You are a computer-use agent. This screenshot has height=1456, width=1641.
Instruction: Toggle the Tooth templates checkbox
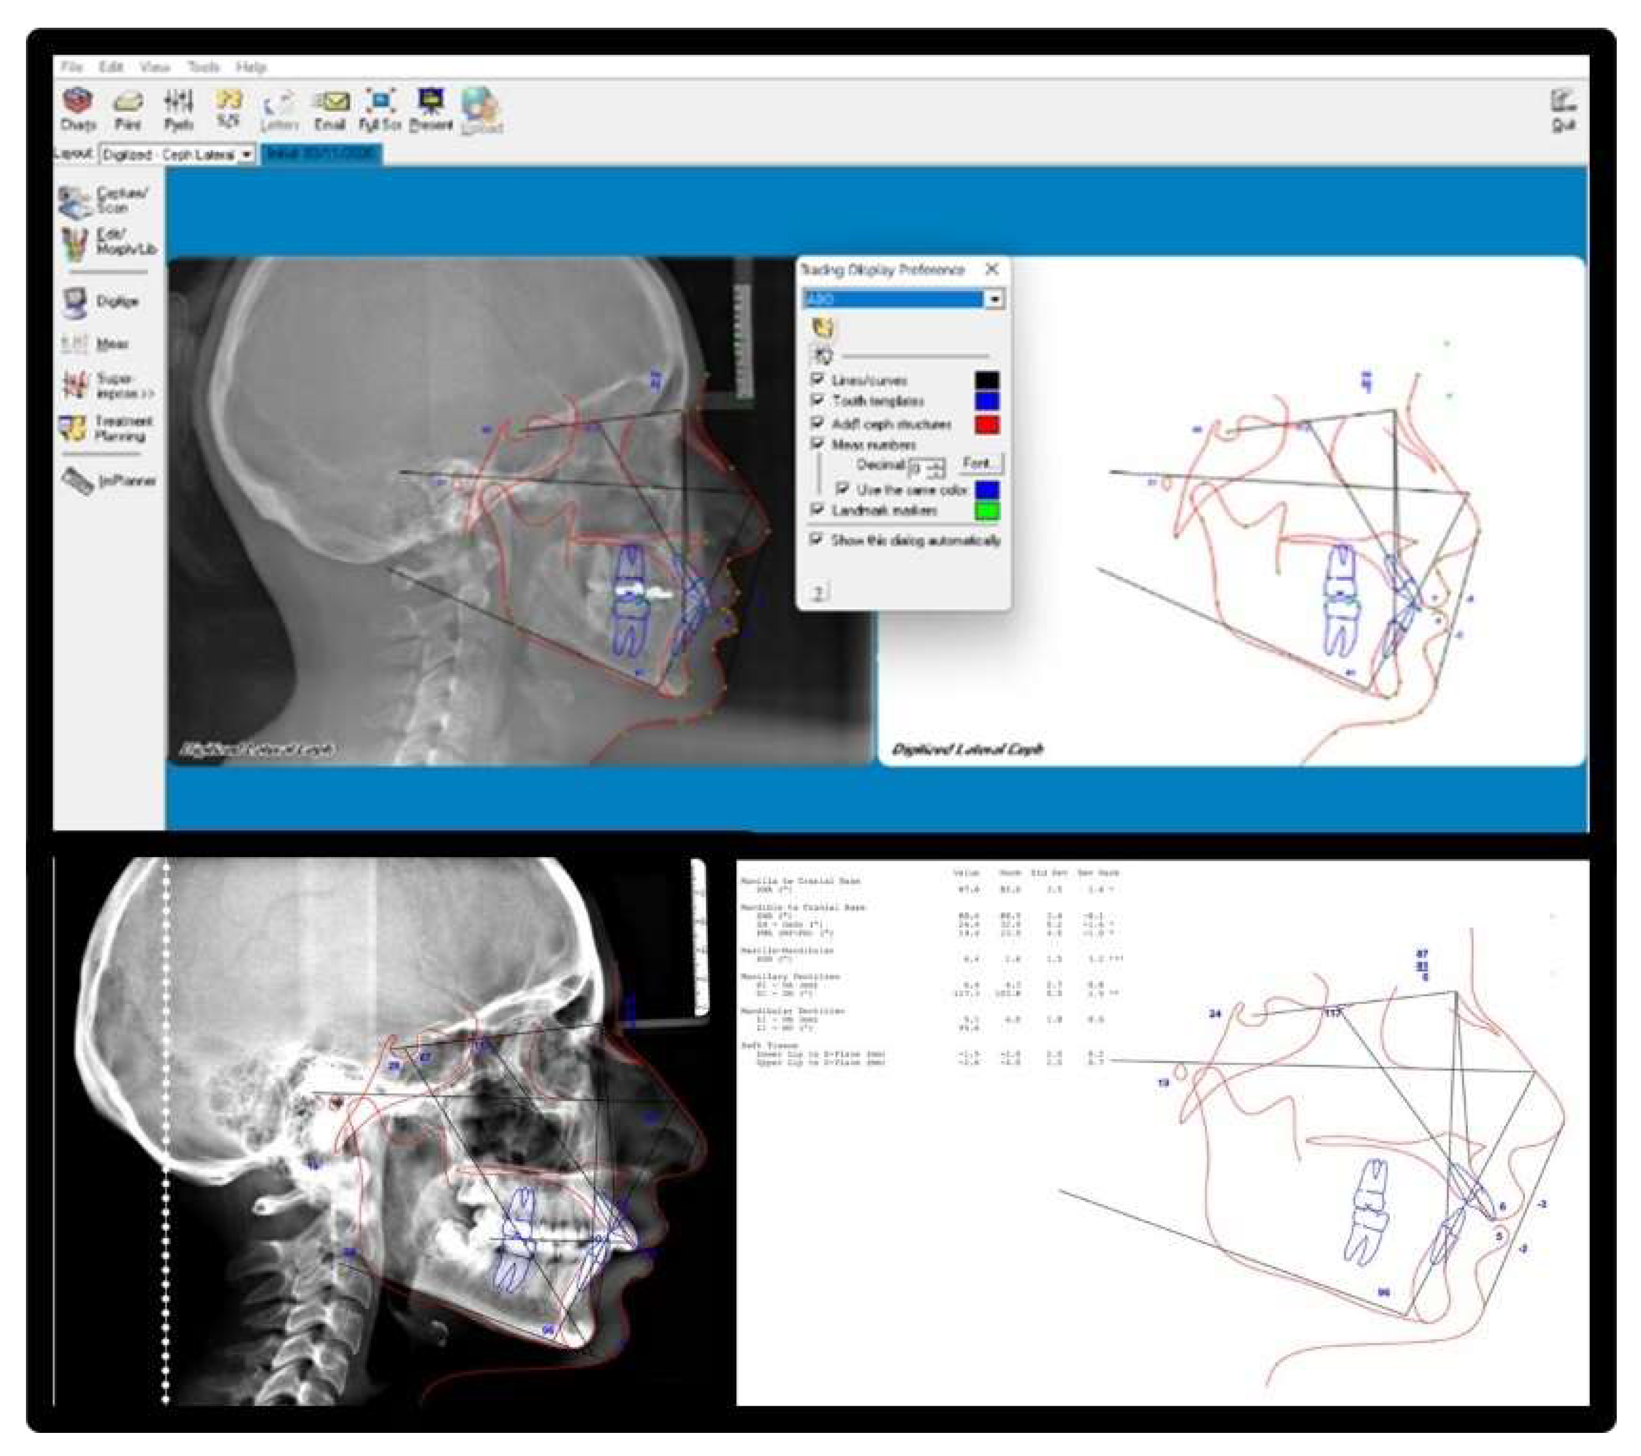click(x=817, y=400)
